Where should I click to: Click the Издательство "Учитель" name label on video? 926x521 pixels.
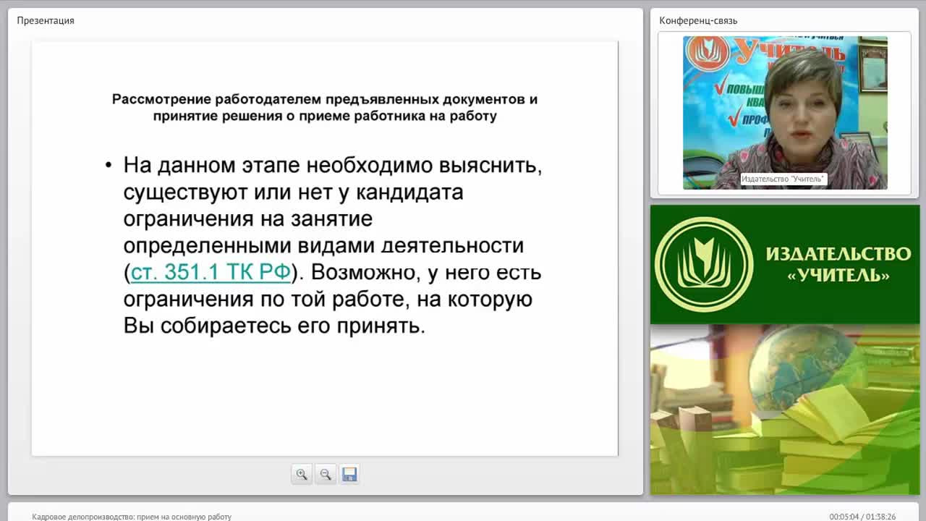(783, 179)
